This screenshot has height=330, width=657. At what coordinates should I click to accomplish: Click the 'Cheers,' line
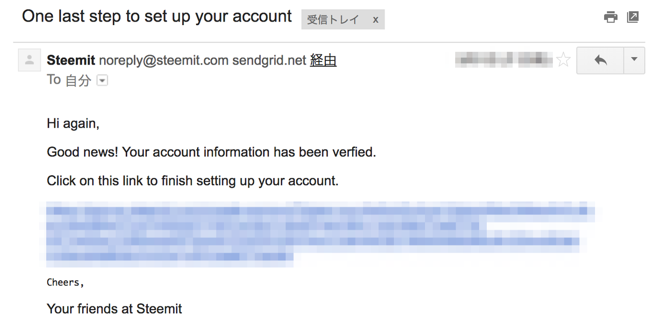tap(65, 282)
